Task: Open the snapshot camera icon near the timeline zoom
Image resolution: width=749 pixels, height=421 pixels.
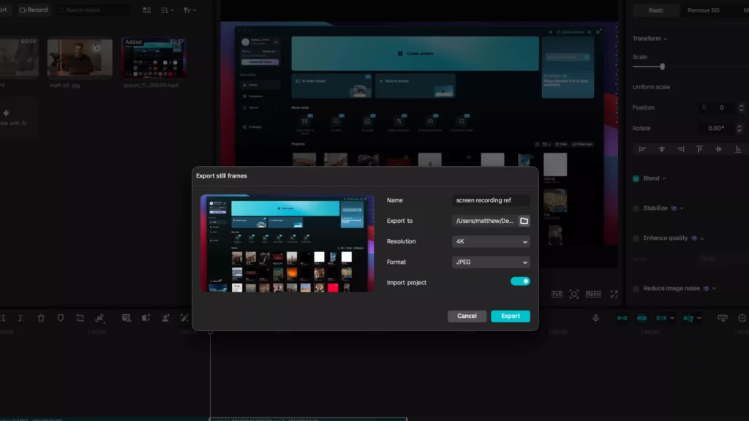Action: [x=722, y=317]
